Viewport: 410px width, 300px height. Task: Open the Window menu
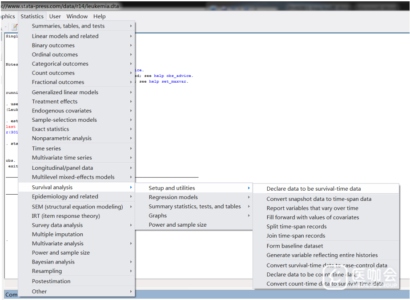[77, 16]
